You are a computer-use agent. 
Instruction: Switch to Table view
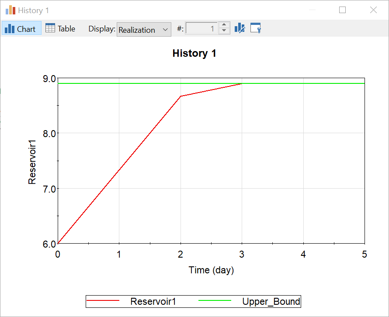pyautogui.click(x=60, y=29)
